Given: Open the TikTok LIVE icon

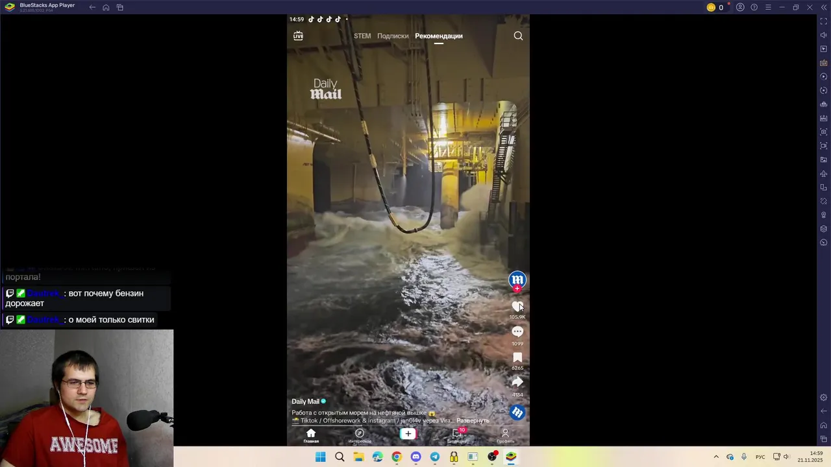Looking at the screenshot, I should (298, 36).
